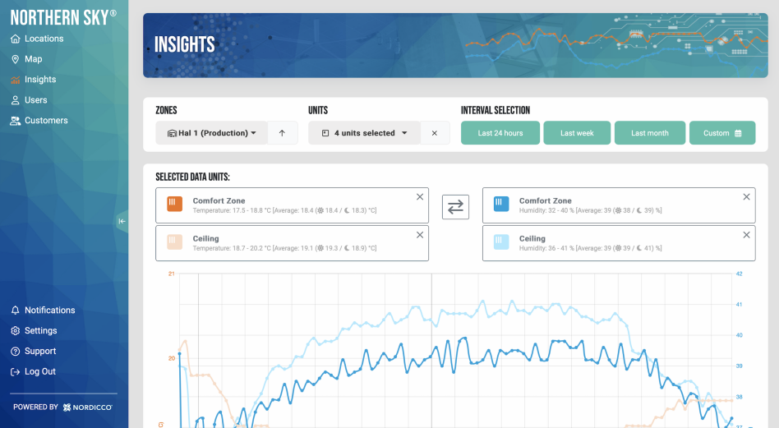Remove the Ceiling temperature unit
Screen dimensions: 779x428
point(420,235)
